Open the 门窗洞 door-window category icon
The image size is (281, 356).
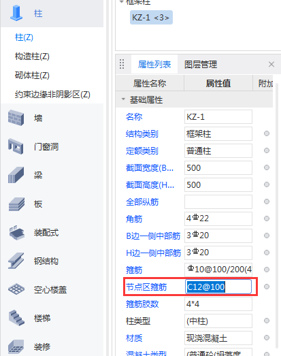(16, 146)
